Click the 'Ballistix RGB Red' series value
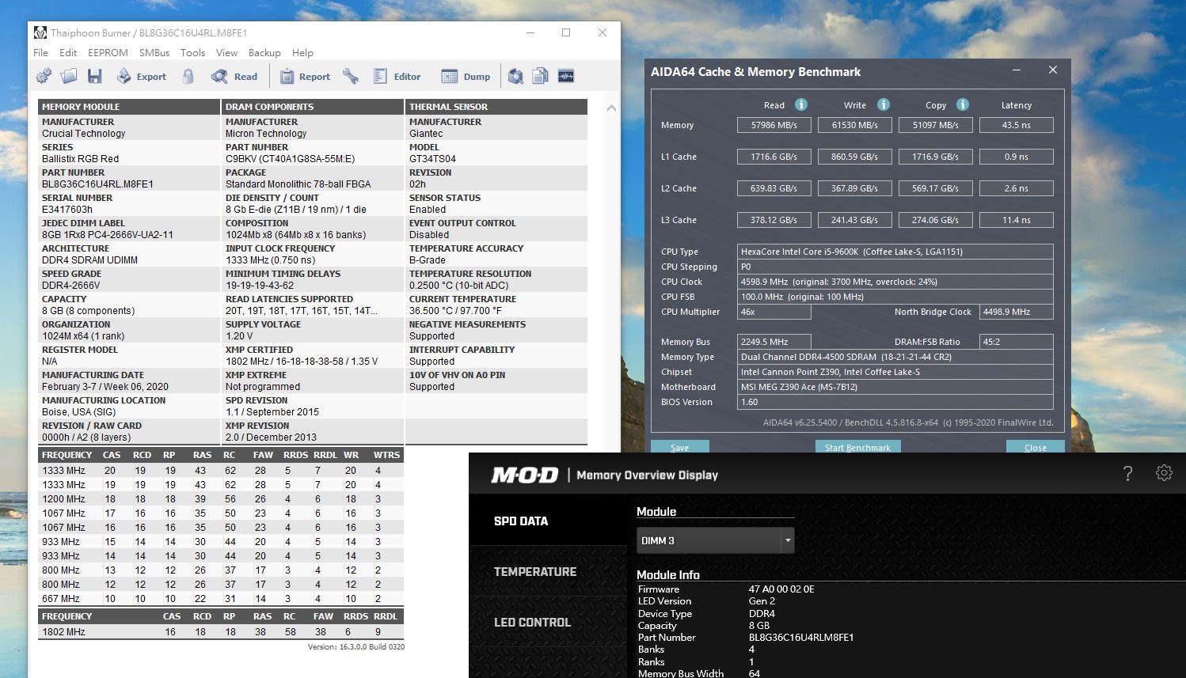The height and width of the screenshot is (678, 1186). coord(80,159)
